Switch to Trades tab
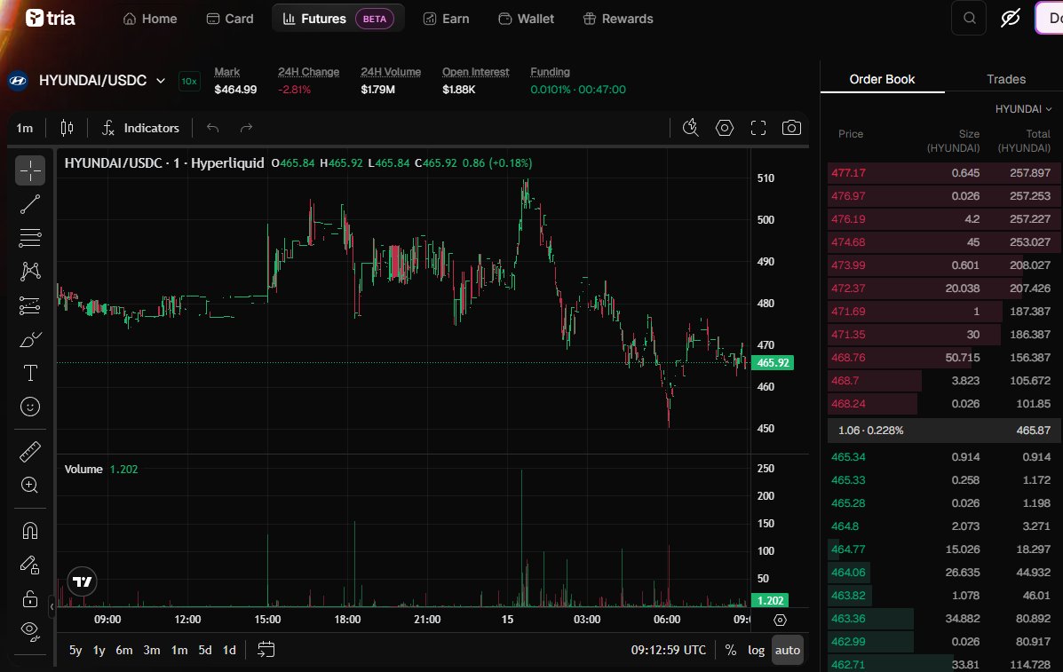This screenshot has height=672, width=1063. 1006,79
